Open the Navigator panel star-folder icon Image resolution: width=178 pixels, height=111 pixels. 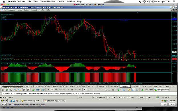129,90
